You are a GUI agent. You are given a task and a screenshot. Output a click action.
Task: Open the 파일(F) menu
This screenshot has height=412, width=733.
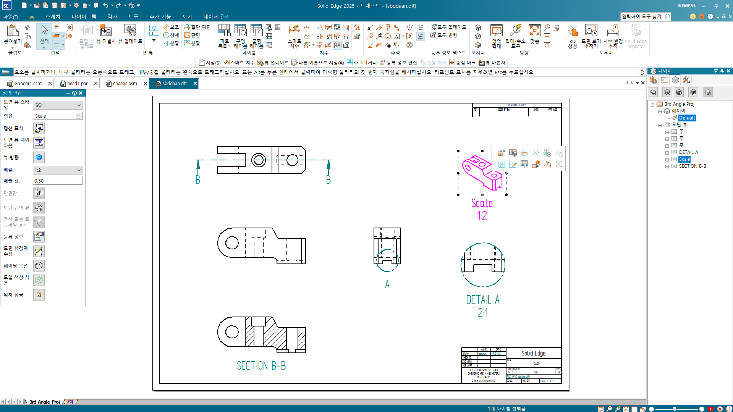(10, 17)
